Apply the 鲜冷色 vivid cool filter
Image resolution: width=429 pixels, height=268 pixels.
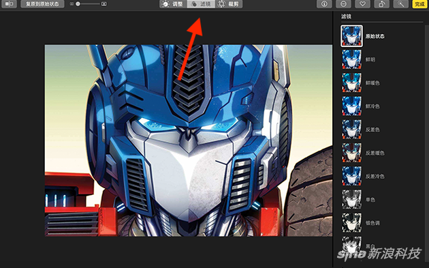coord(351,106)
